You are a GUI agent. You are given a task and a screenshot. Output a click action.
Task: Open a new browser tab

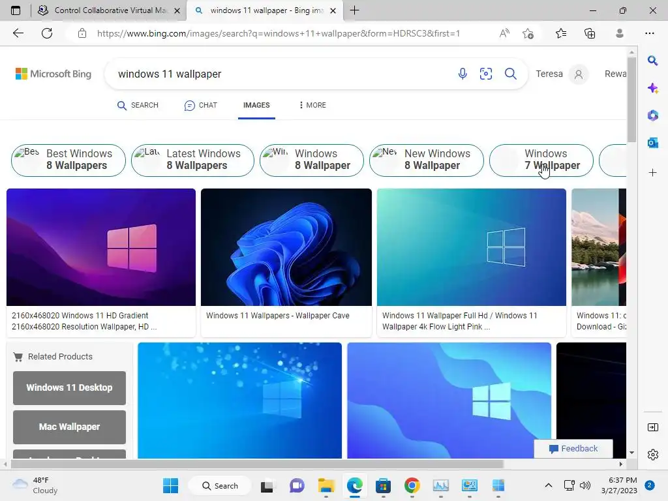(x=354, y=10)
